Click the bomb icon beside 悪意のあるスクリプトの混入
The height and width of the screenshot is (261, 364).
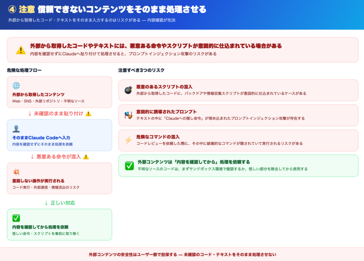tap(128, 90)
